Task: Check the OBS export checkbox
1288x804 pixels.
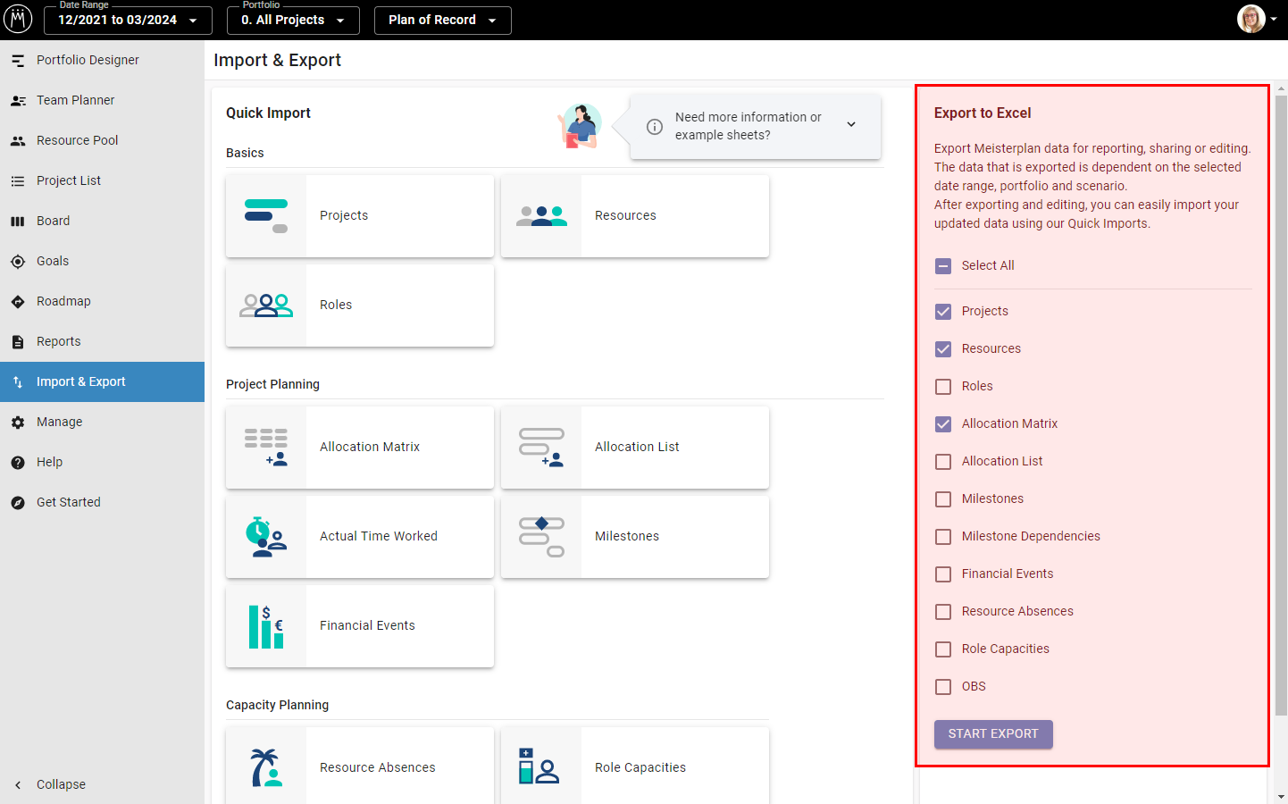Action: click(943, 687)
